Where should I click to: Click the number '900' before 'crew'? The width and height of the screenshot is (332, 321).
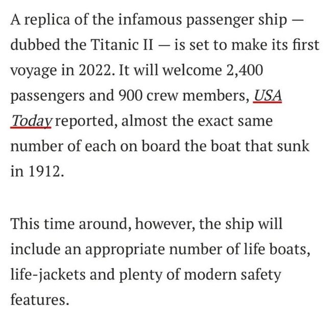(130, 95)
